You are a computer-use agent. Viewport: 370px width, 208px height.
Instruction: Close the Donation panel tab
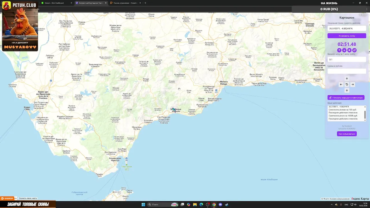(x=140, y=3)
